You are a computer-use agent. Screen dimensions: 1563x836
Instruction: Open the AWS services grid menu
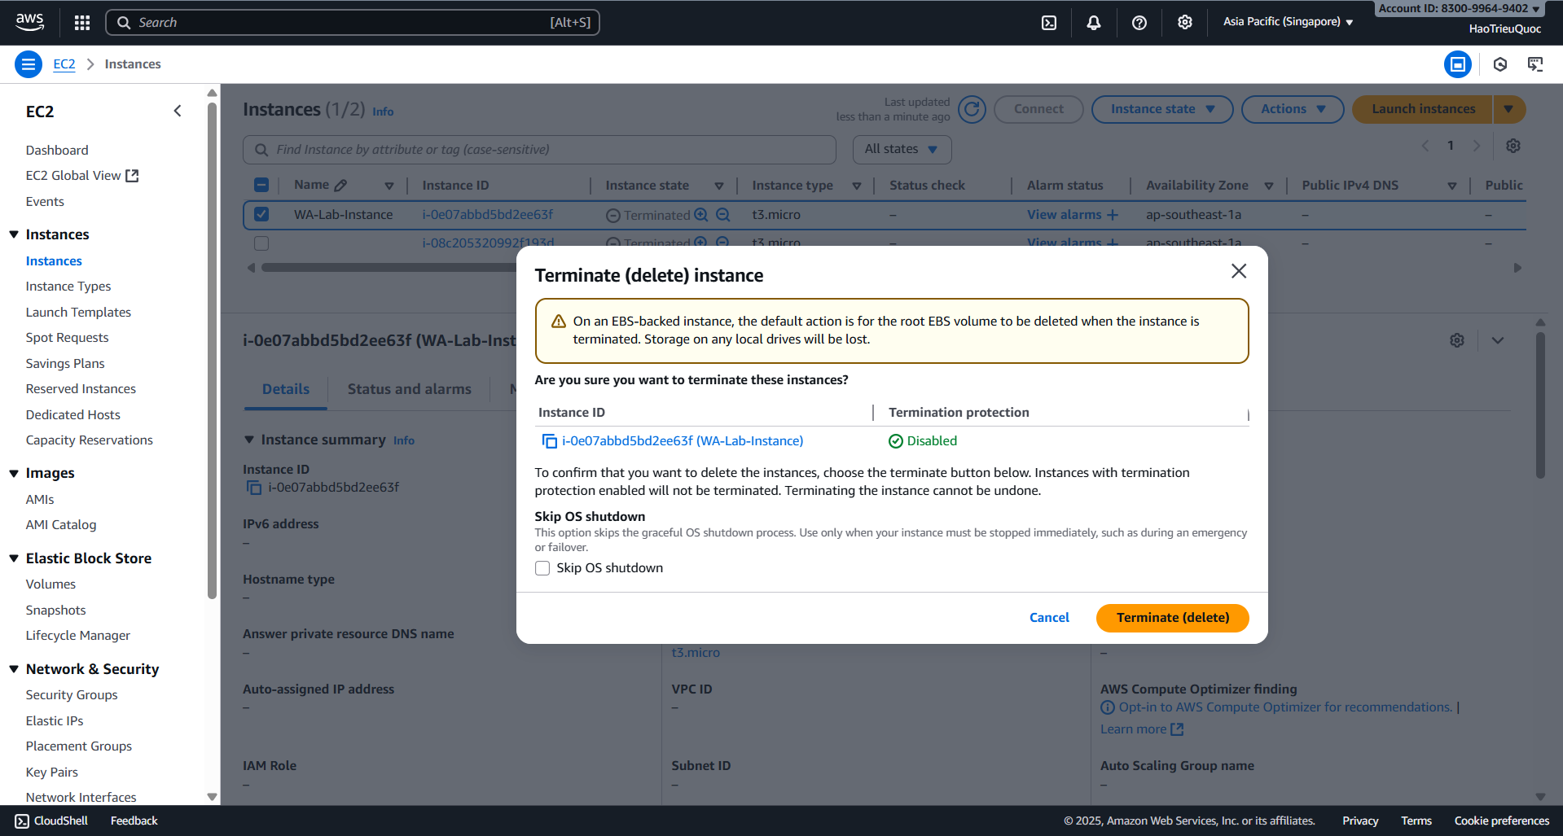click(81, 22)
